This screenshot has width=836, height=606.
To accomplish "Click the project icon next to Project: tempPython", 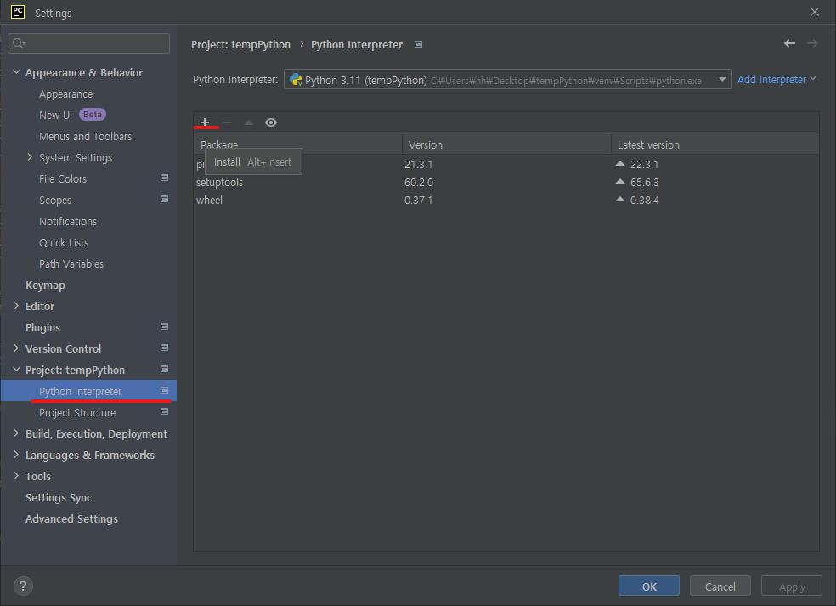I will pos(164,370).
